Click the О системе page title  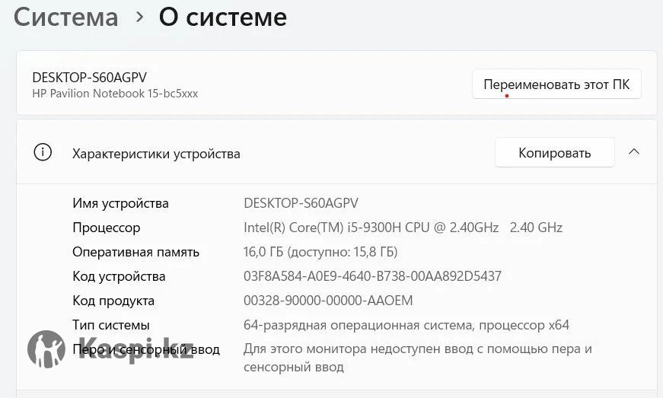click(x=222, y=17)
